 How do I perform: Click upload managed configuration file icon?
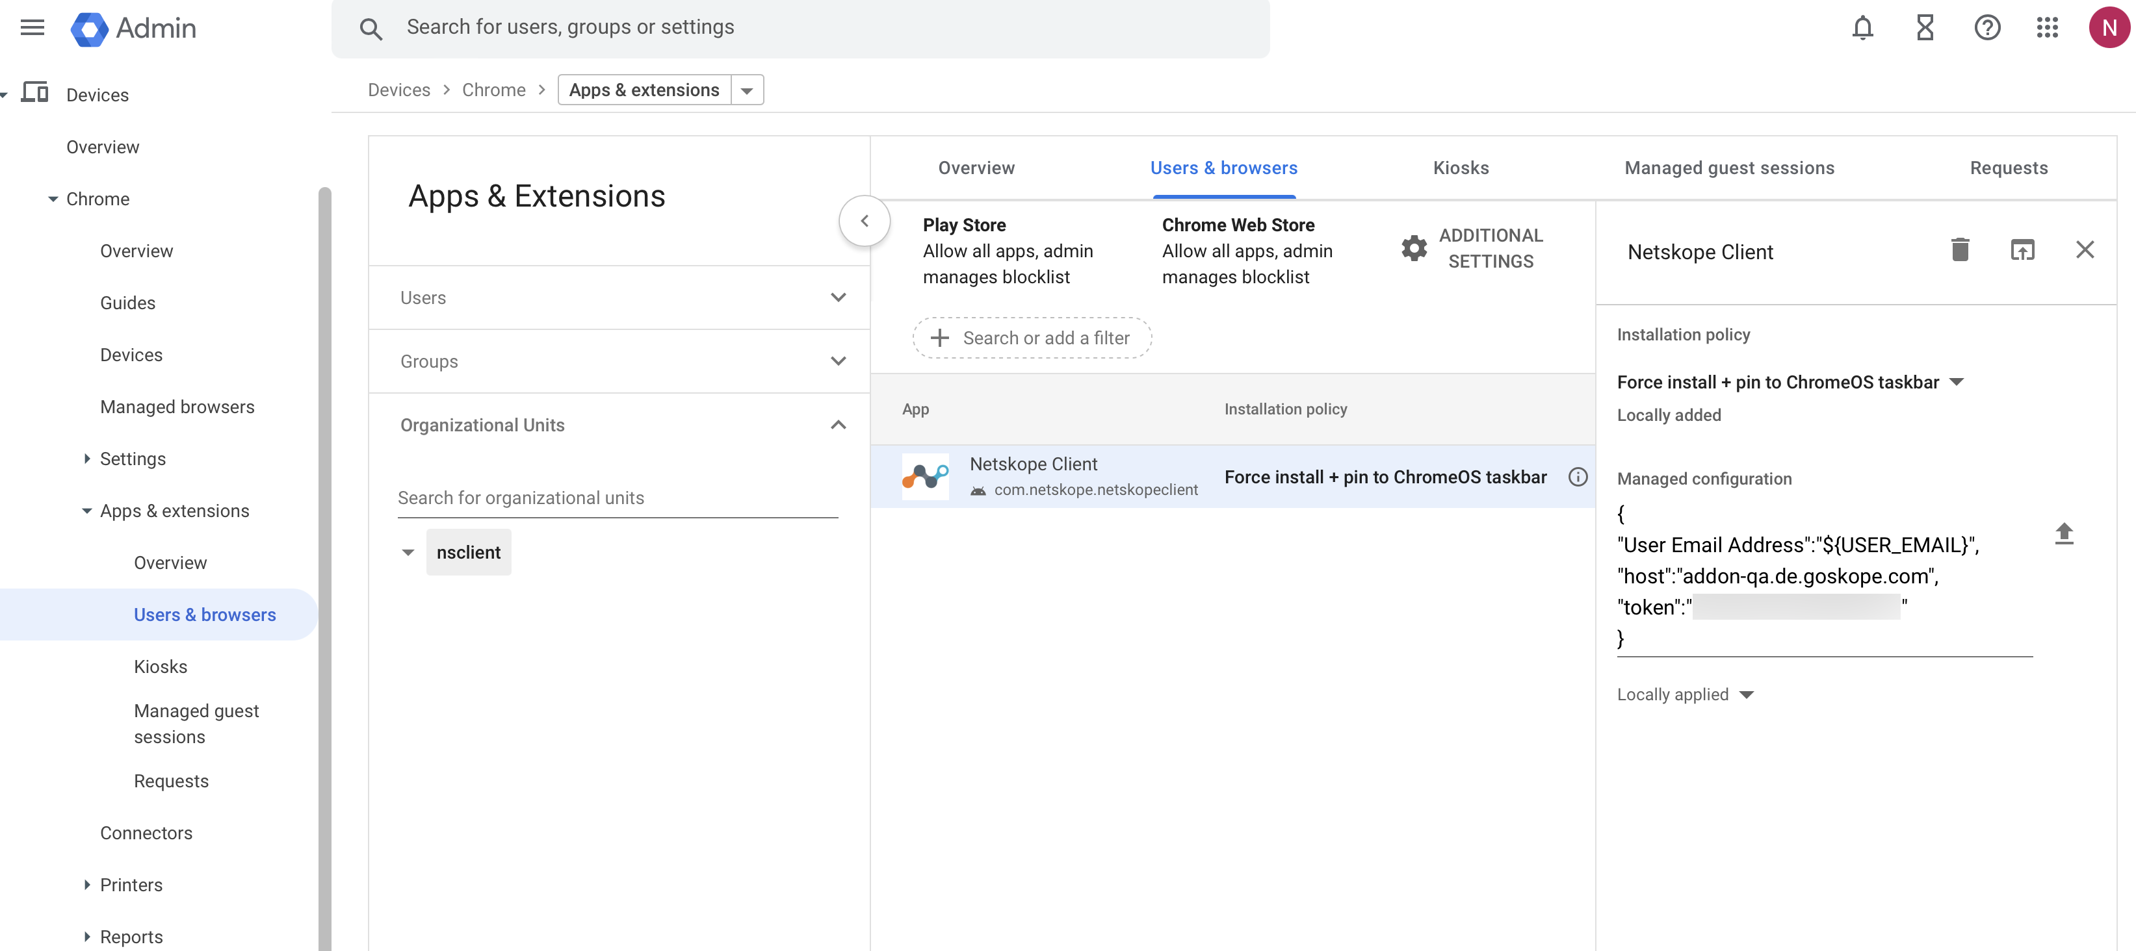pyautogui.click(x=2064, y=535)
